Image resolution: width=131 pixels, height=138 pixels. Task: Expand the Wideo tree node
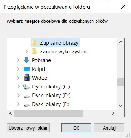[18, 78]
